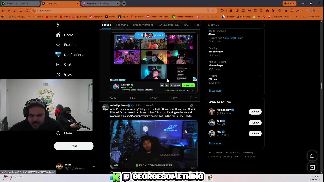Screen dimensions: 324x182
Task: Like the post with 486 likes
Action: pyautogui.click(x=154, y=98)
